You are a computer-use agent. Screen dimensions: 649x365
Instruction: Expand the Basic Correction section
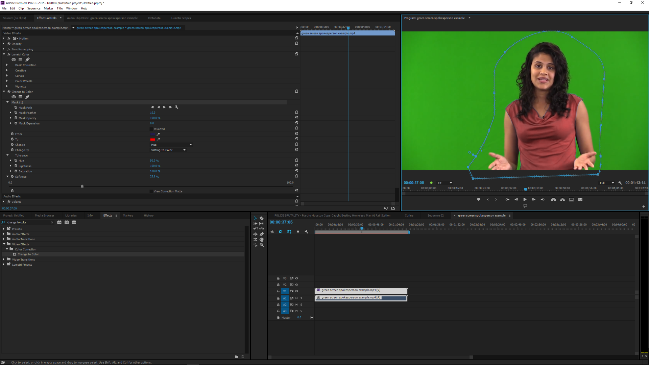[7, 65]
